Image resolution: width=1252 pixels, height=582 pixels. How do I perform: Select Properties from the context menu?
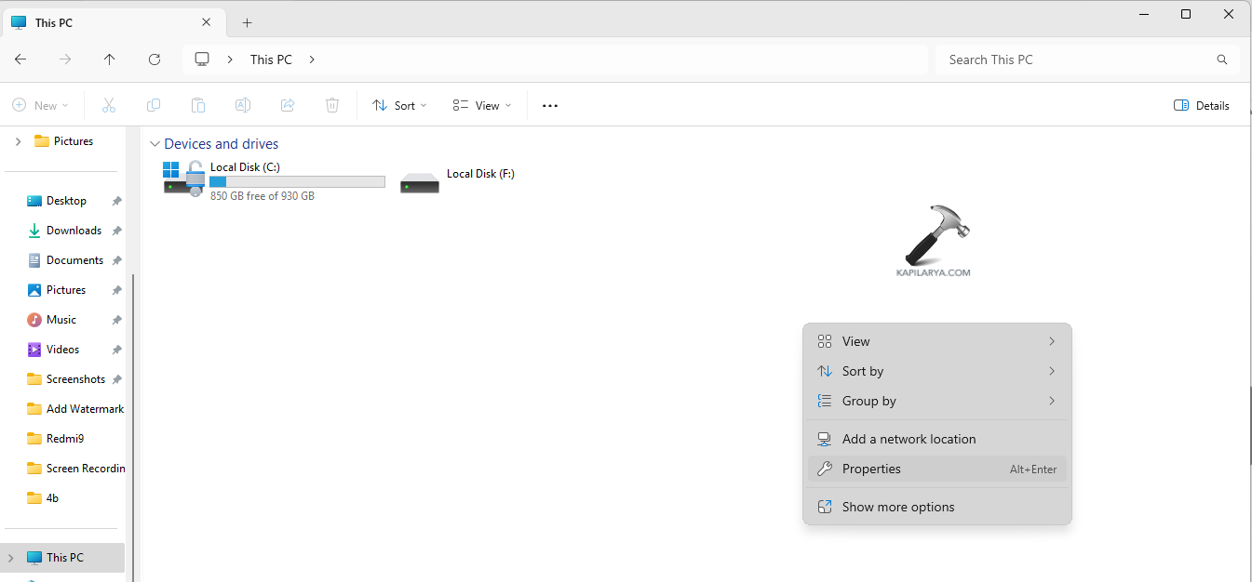[871, 470]
